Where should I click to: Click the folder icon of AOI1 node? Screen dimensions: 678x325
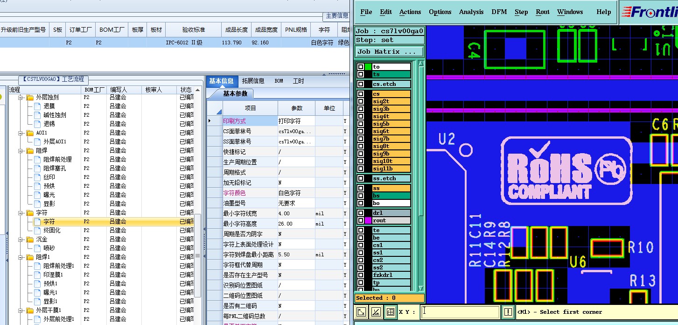[x=30, y=133]
